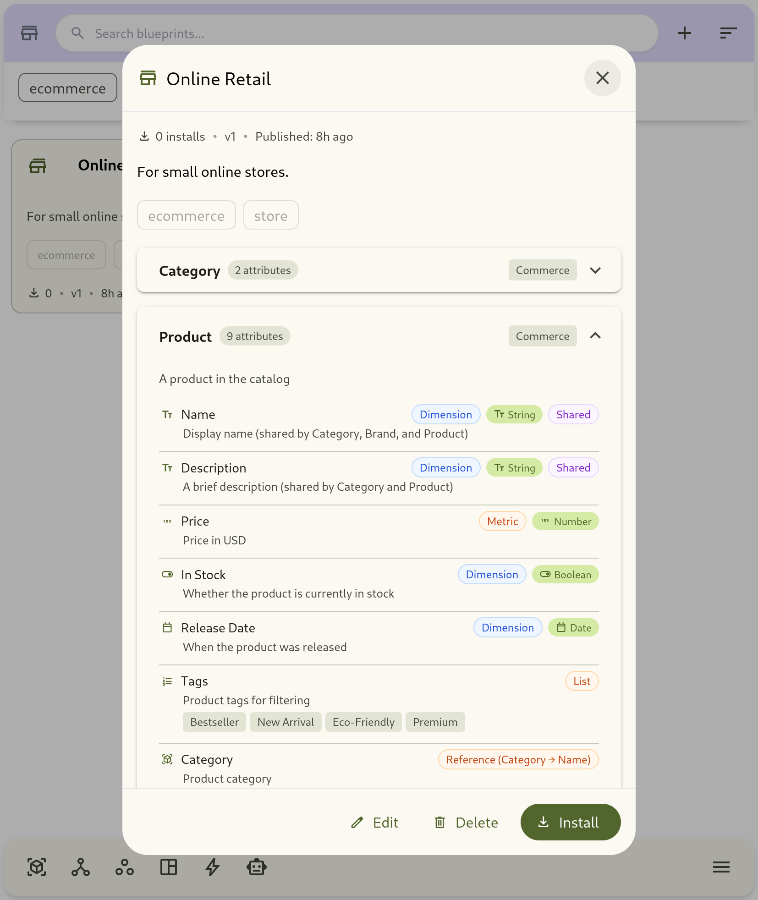Click the storefront icon beside Online Retail title
758x900 pixels.
[148, 78]
